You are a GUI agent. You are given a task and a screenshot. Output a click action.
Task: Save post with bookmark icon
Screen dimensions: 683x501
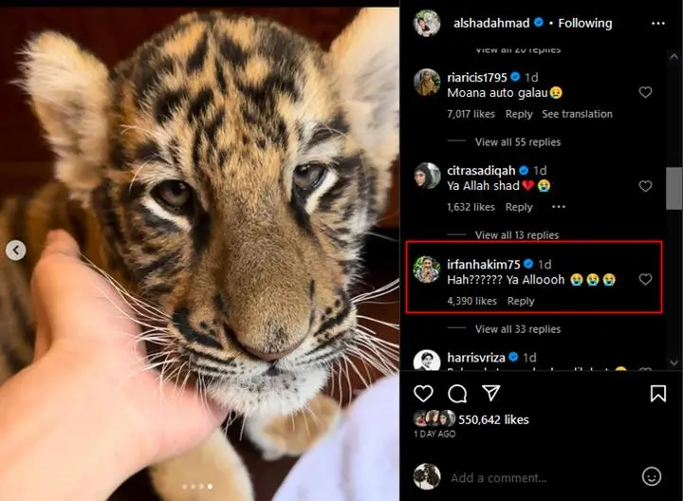(657, 394)
